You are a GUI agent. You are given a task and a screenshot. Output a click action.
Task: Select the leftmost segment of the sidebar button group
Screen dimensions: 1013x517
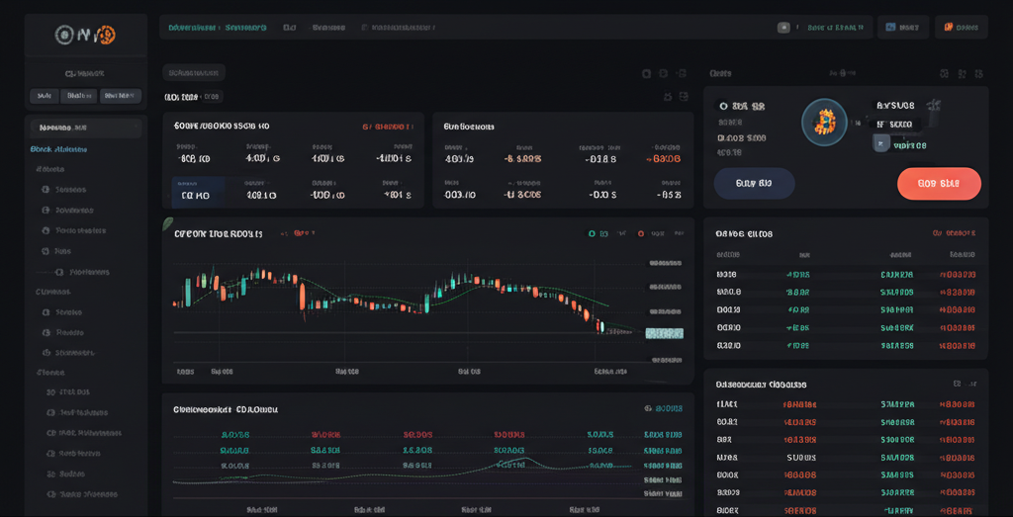point(45,96)
